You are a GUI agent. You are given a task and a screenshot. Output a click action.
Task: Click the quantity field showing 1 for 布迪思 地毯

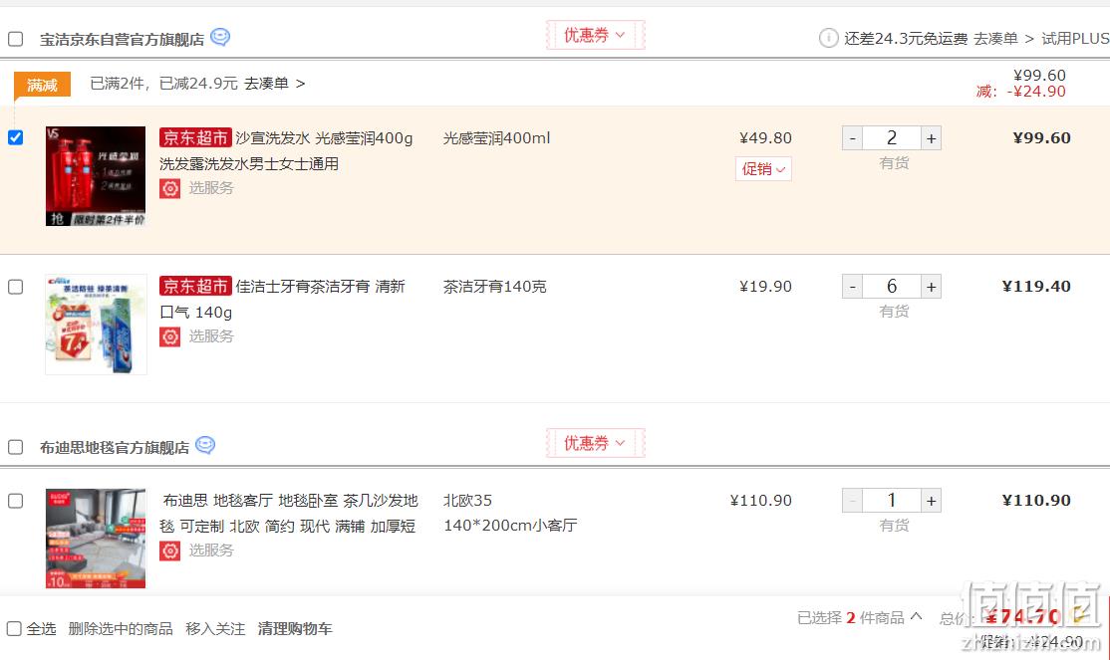892,501
